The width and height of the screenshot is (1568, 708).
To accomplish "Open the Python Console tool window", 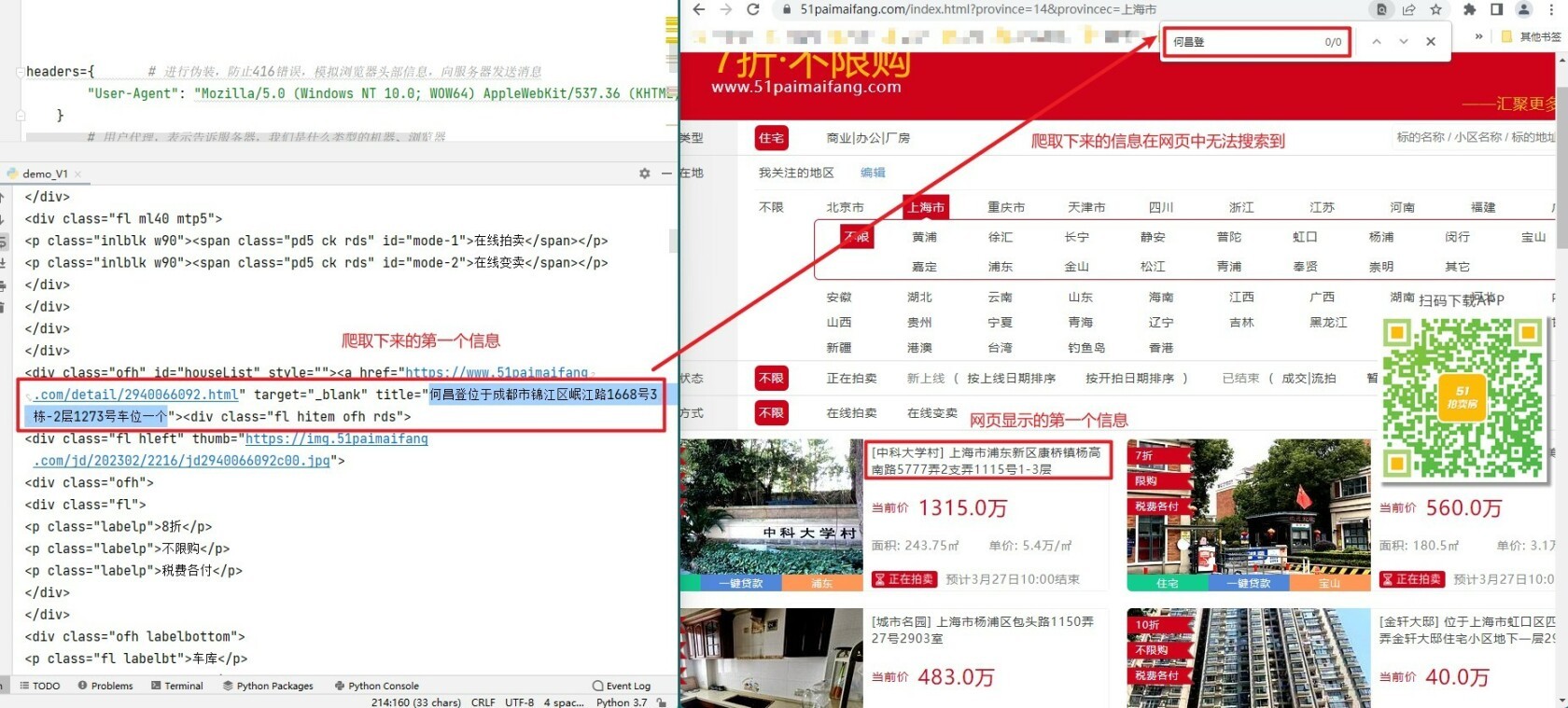I will (x=377, y=686).
